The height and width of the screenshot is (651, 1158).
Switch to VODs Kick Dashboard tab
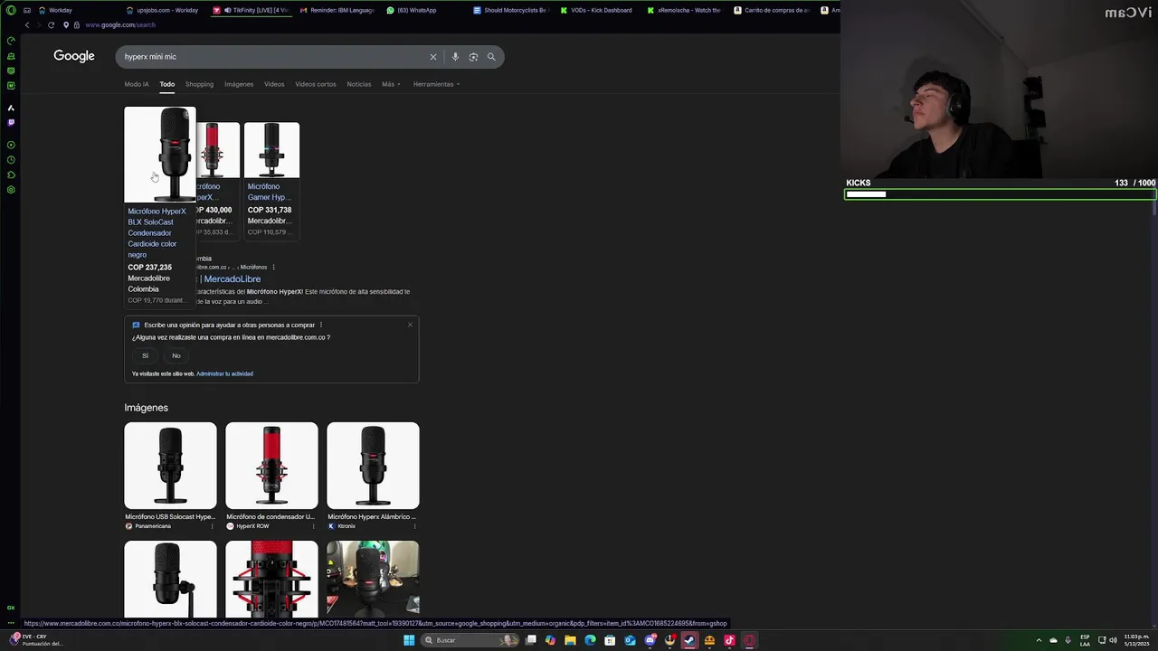click(597, 10)
